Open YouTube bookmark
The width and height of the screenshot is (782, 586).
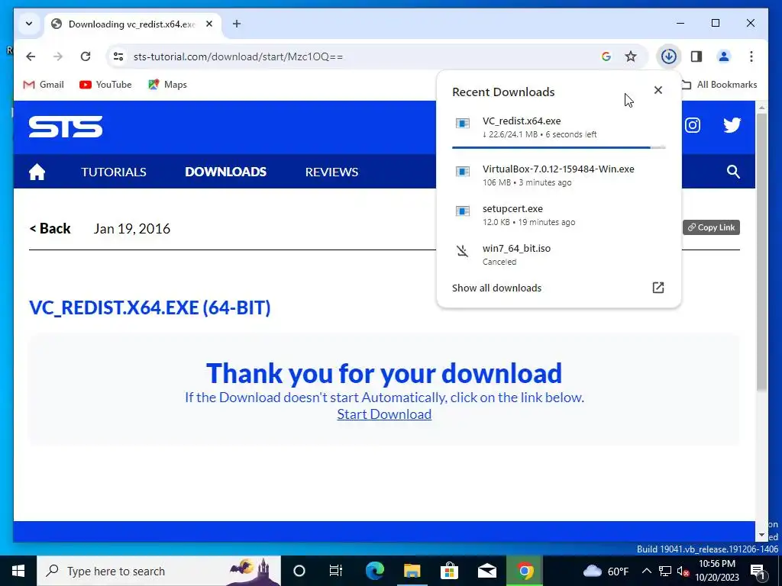click(x=105, y=85)
